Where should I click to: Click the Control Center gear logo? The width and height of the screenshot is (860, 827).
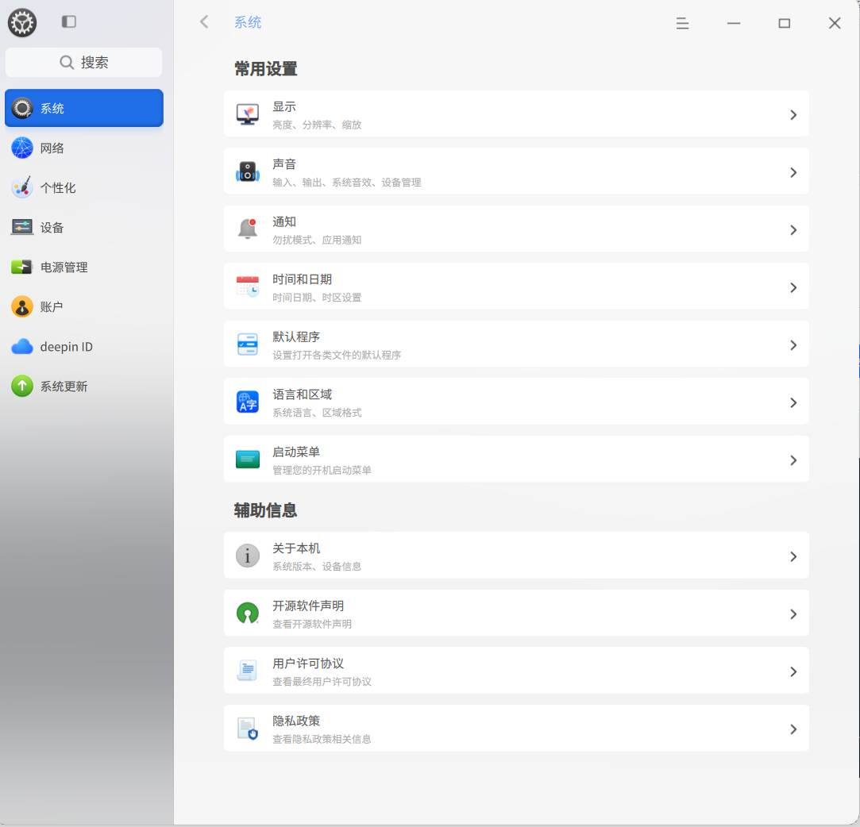click(22, 23)
